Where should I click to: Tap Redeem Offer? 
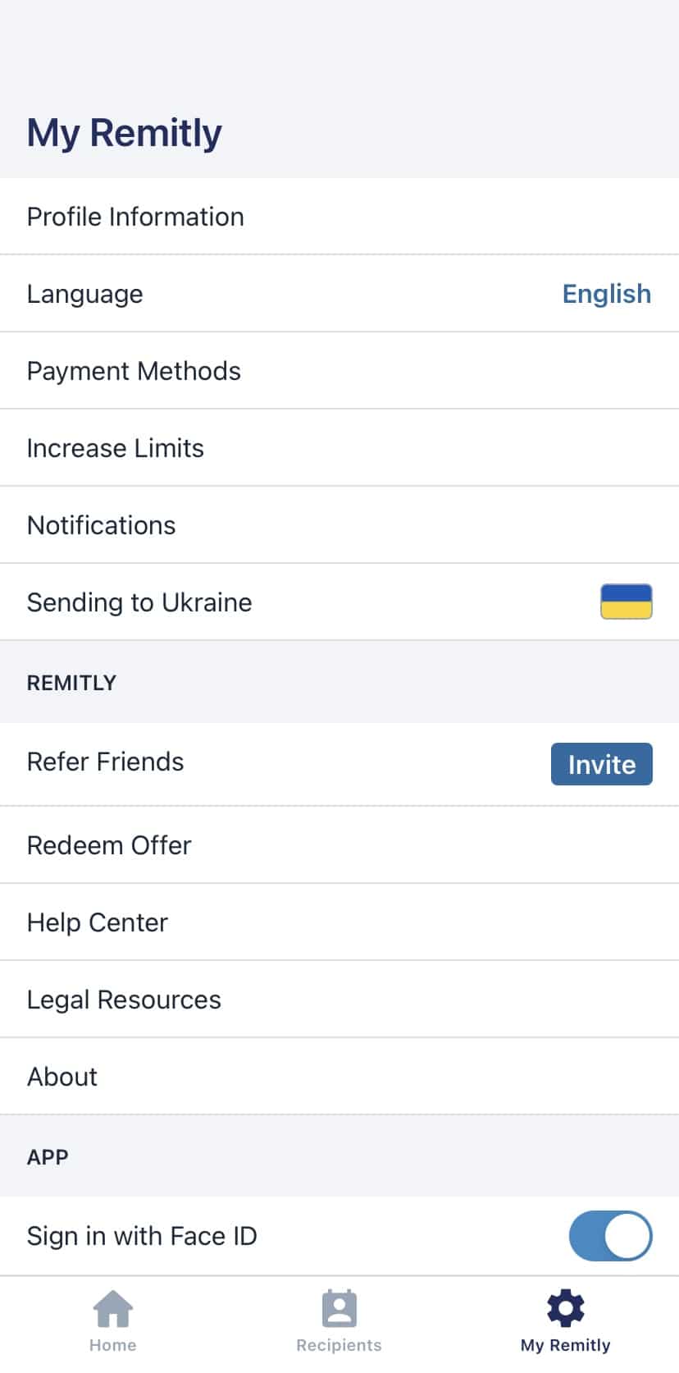(x=339, y=845)
